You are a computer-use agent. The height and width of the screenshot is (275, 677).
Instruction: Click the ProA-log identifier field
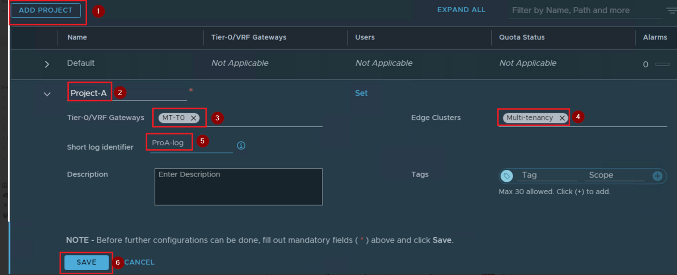pos(191,143)
